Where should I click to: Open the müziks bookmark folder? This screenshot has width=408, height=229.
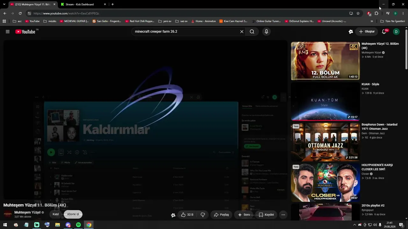[50, 21]
